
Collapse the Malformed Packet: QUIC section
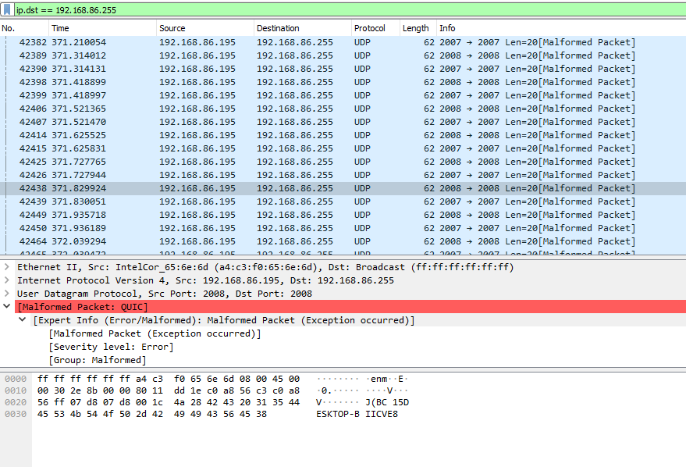pos(7,307)
